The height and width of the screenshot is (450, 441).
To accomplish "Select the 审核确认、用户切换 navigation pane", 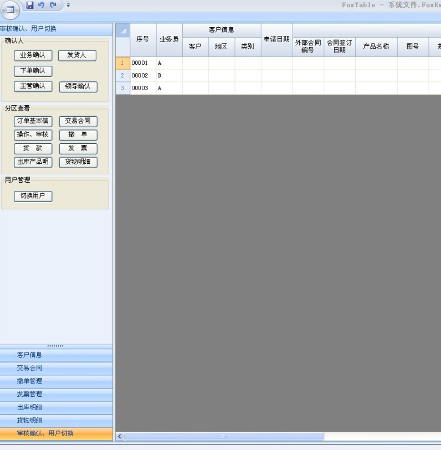I will tap(57, 434).
